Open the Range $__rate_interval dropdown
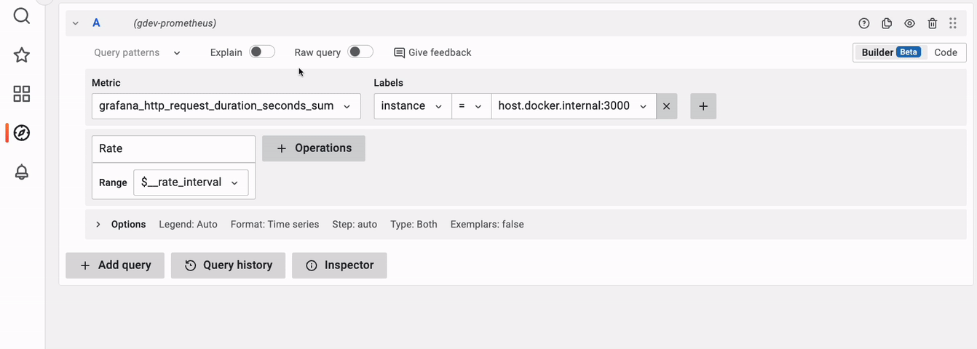The height and width of the screenshot is (349, 977). [191, 182]
